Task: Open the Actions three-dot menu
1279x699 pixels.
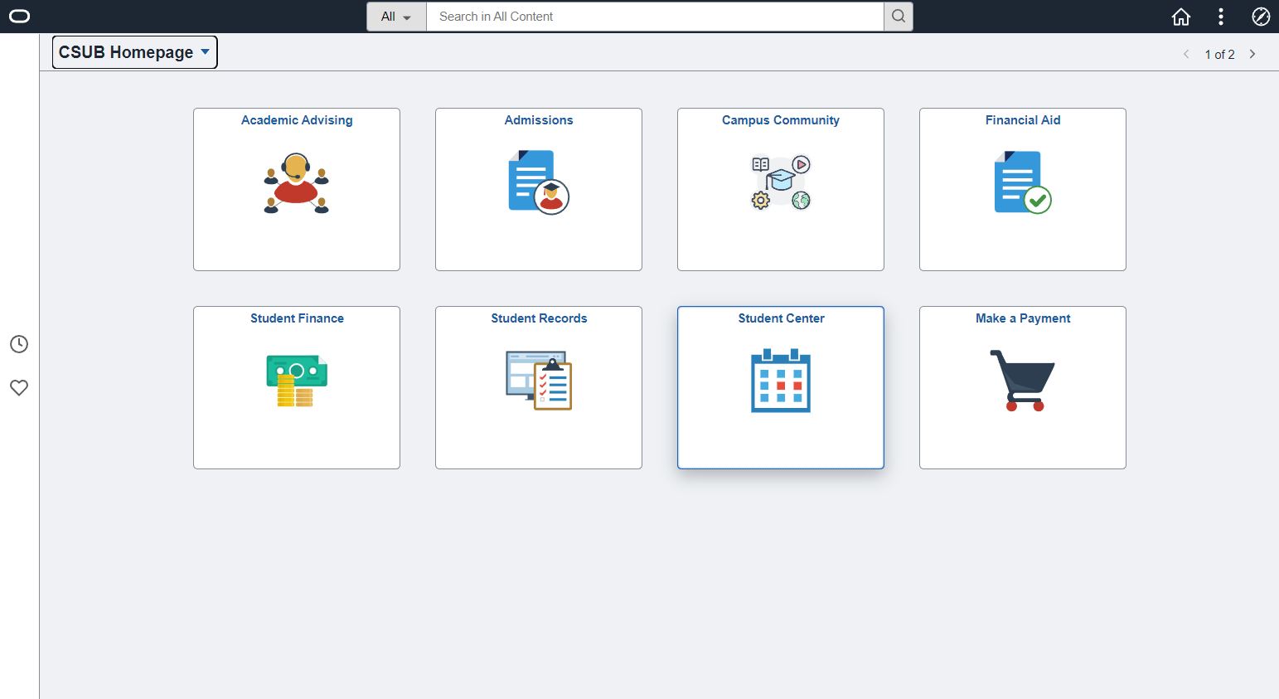Action: pos(1220,17)
